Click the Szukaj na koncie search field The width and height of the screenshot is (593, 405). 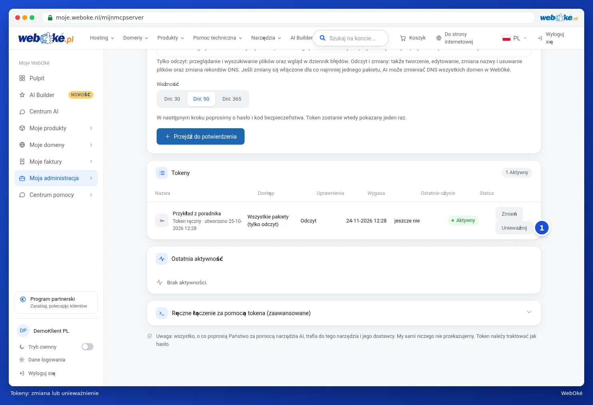pyautogui.click(x=351, y=38)
